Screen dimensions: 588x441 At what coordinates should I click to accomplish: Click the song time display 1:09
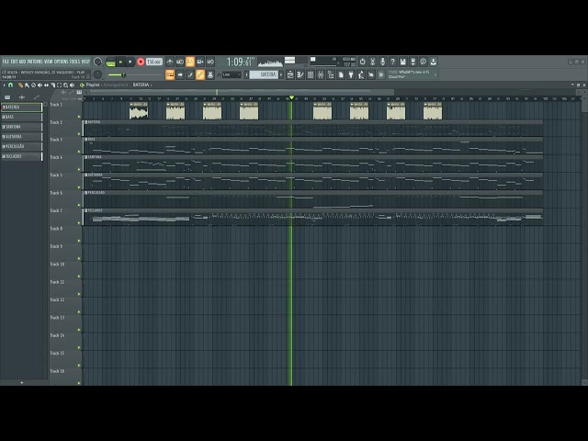click(x=240, y=62)
